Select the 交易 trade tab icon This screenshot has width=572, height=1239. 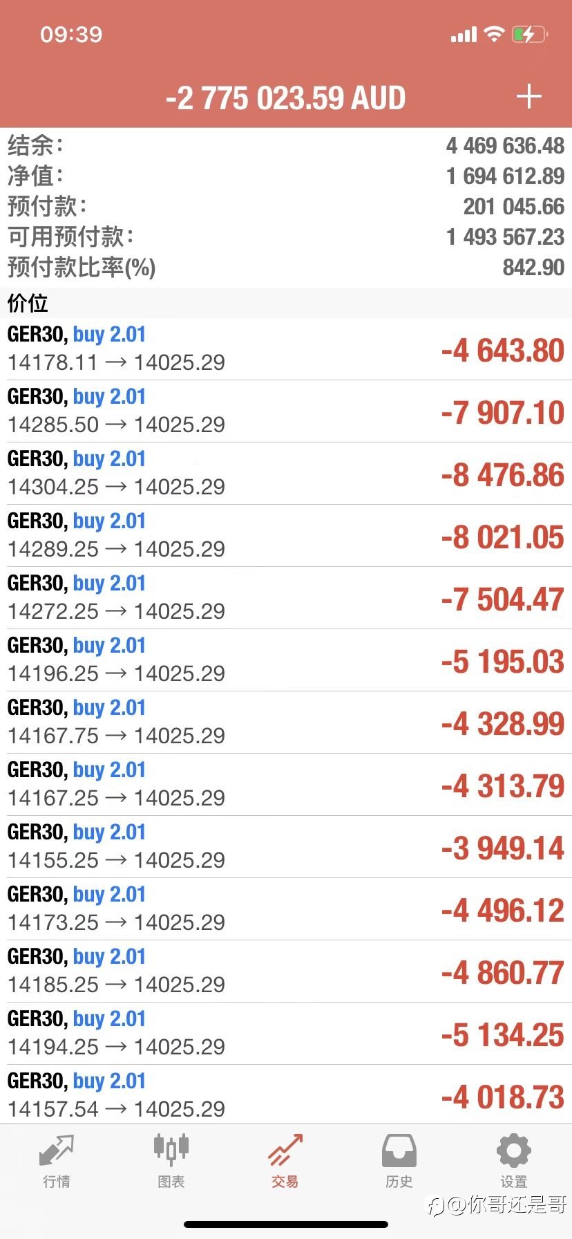285,1150
